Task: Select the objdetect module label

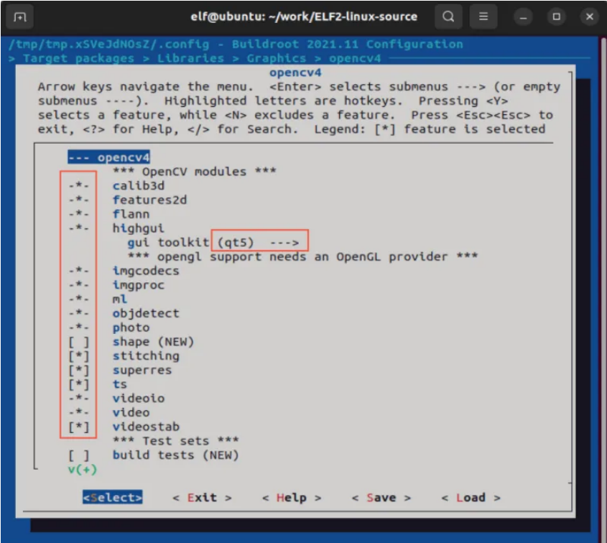Action: (146, 313)
